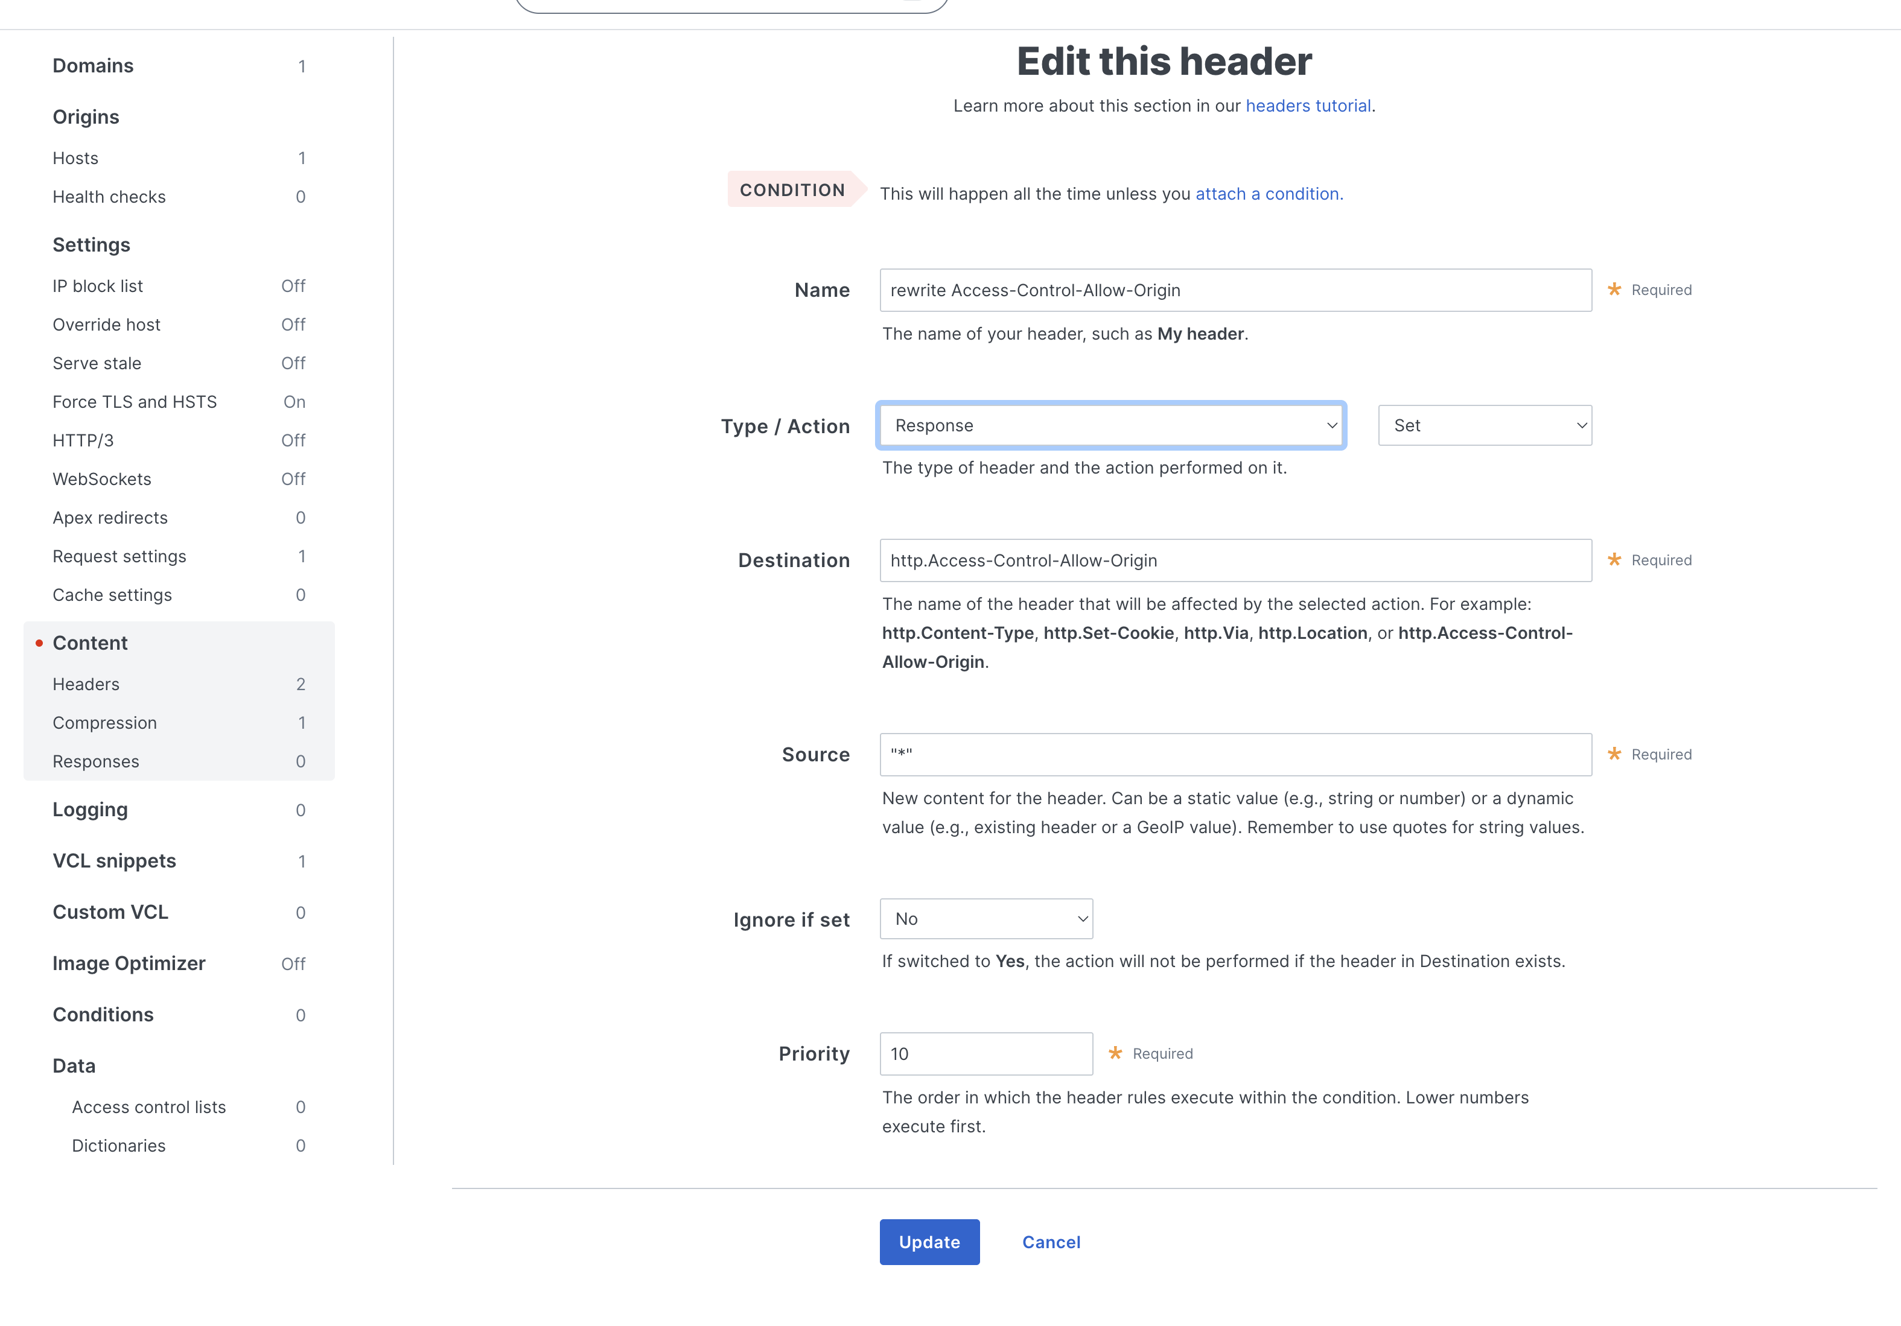This screenshot has height=1326, width=1901.
Task: Open Access control lists under Data
Action: 148,1108
